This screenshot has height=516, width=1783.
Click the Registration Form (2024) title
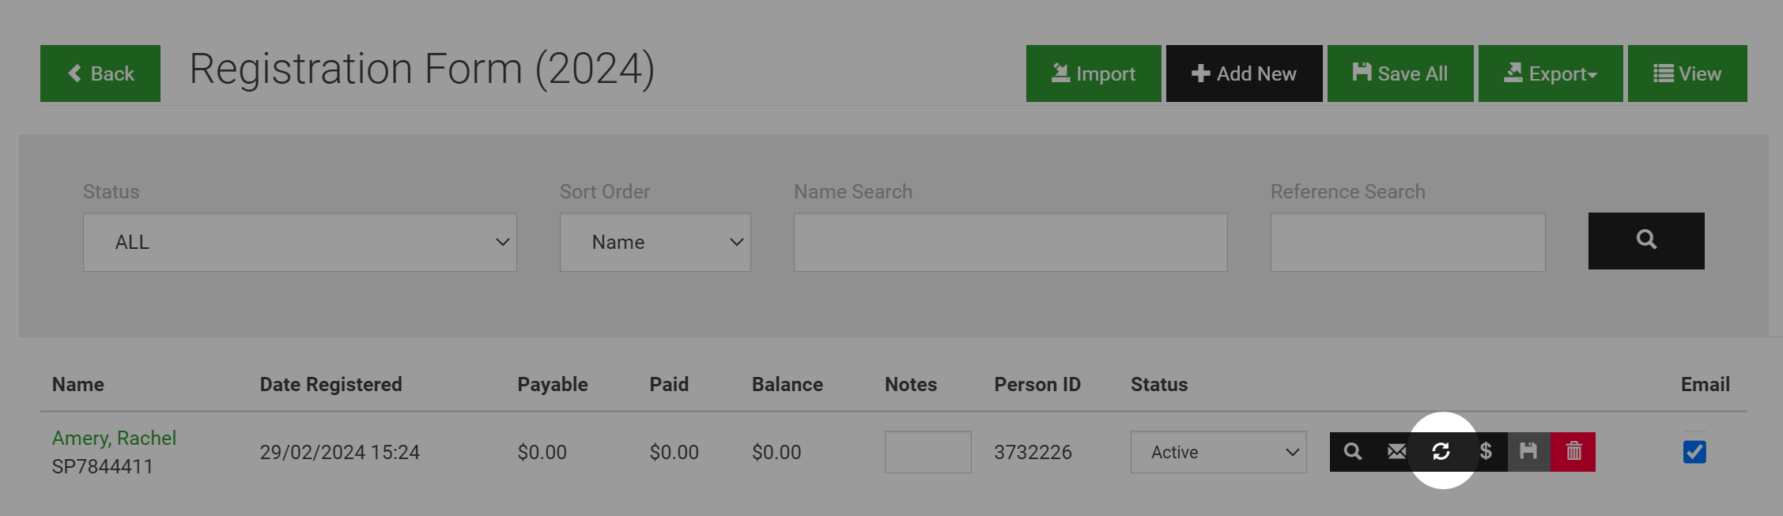[x=422, y=70]
